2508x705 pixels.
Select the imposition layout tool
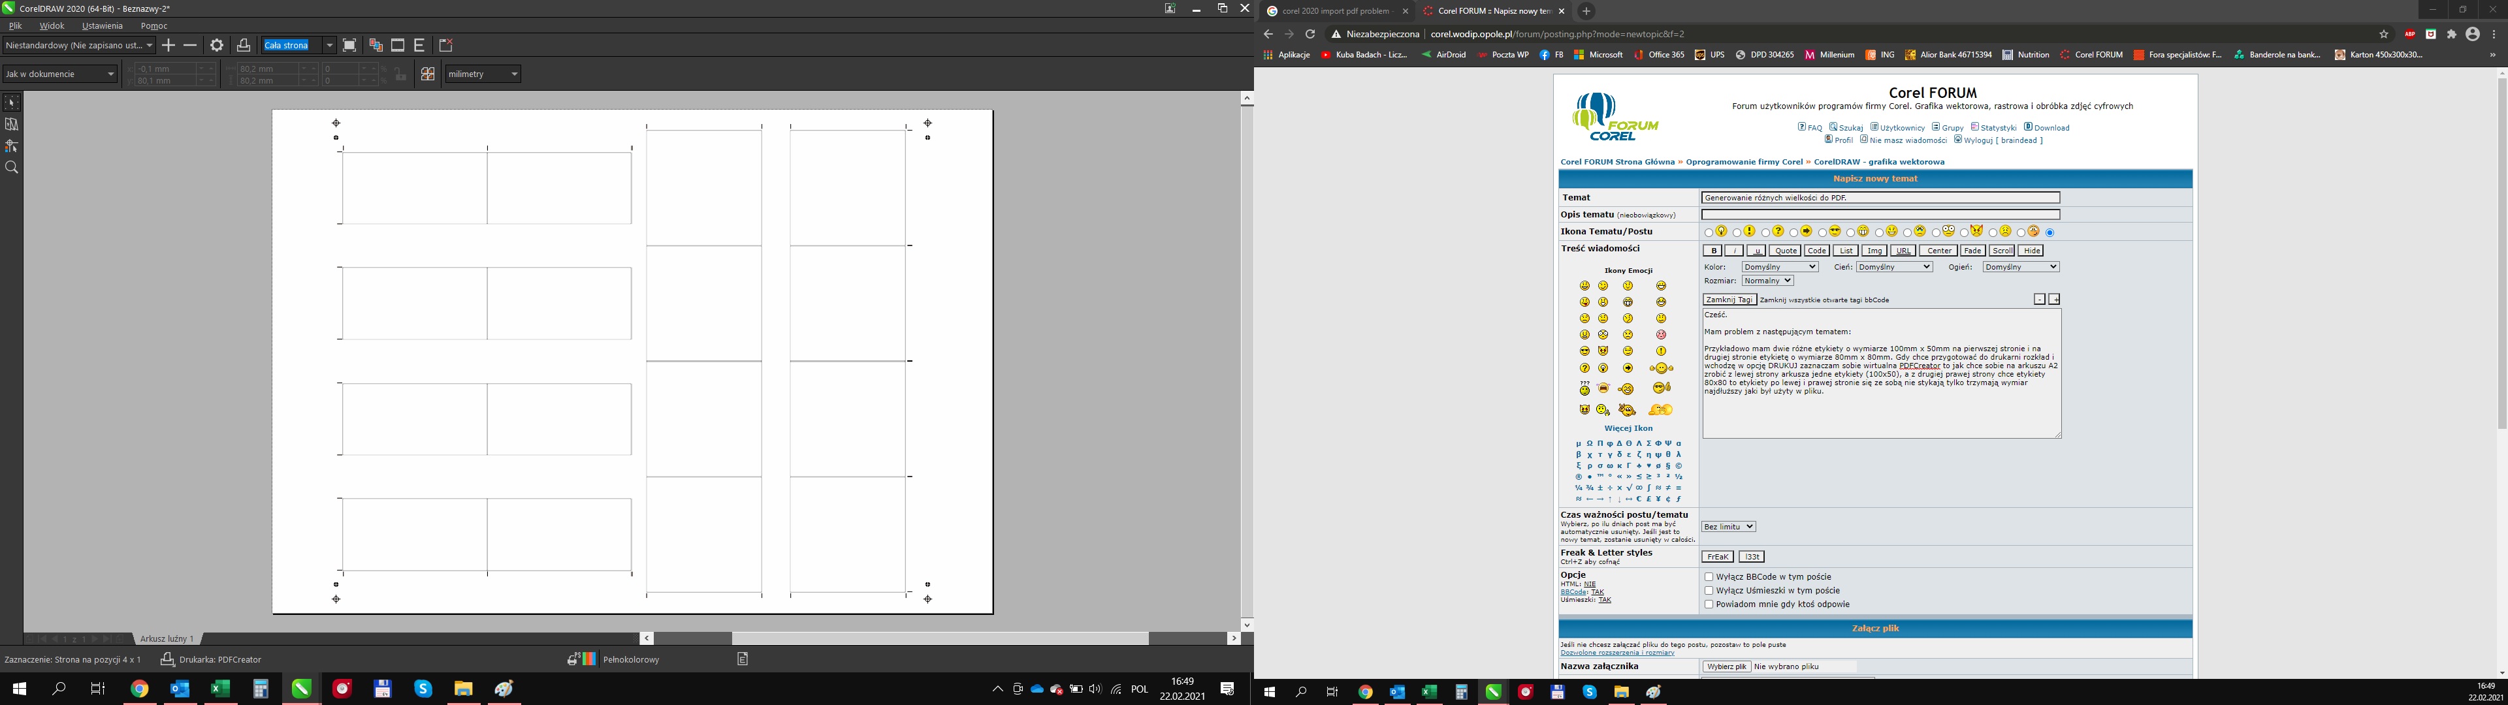12,123
